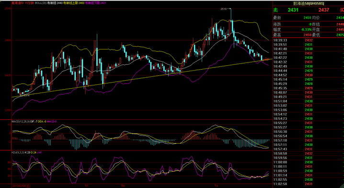Select the 10:42:32 tick row
Image resolution: width=344 pixels, height=188 pixels.
pos(308,62)
